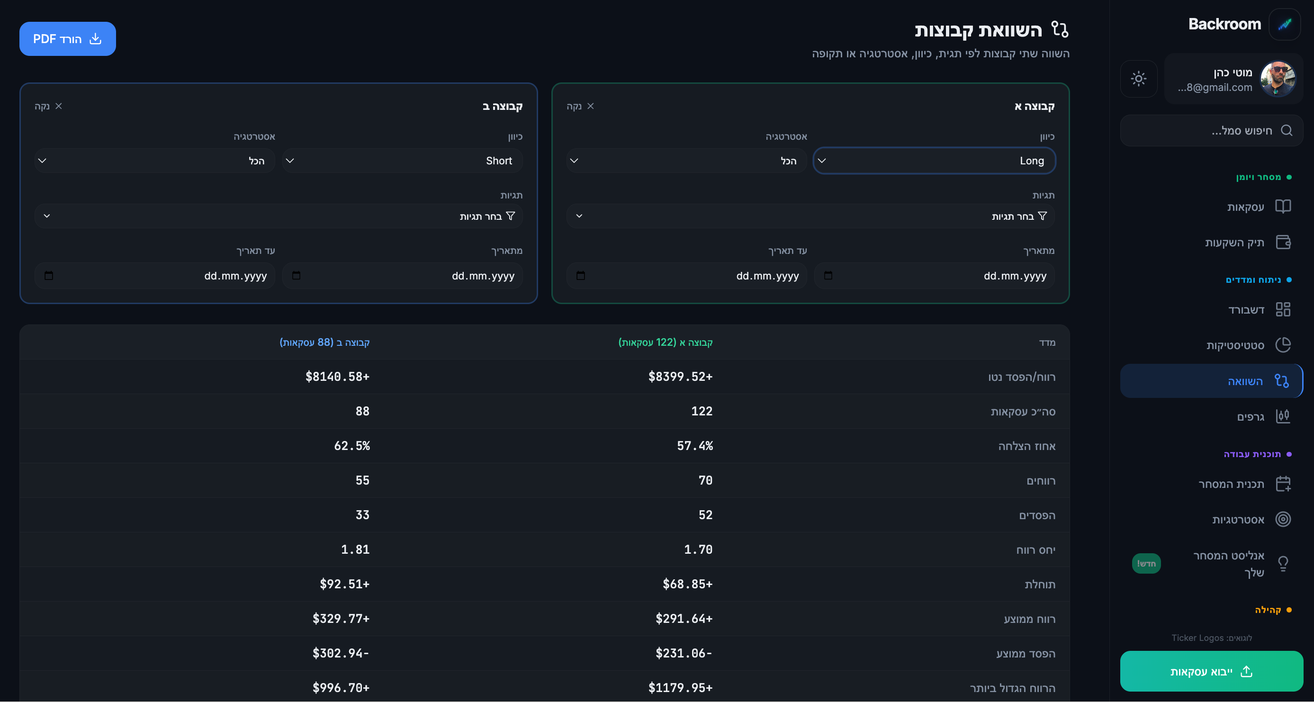Click the חדש! badge
1314x702 pixels.
pyautogui.click(x=1146, y=564)
